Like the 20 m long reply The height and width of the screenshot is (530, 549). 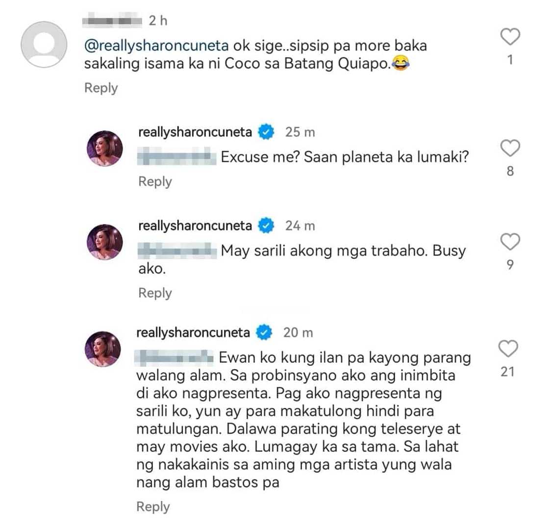pos(508,349)
